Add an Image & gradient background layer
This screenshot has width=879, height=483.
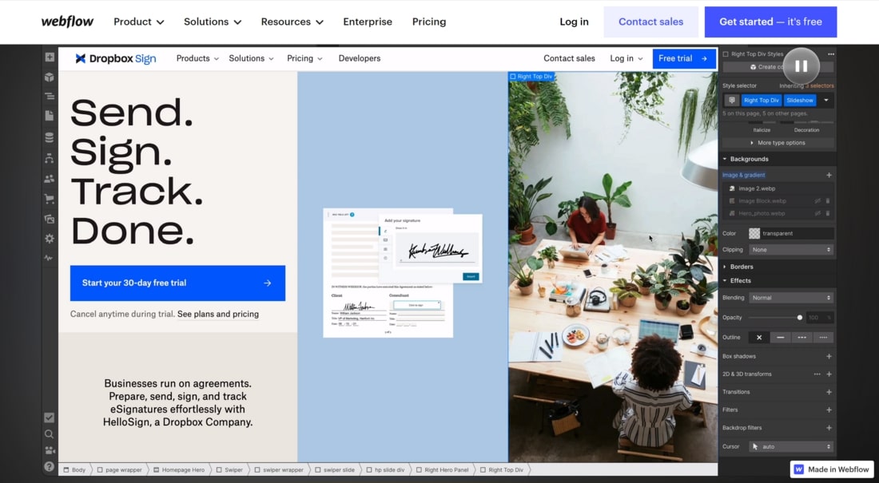pos(829,175)
